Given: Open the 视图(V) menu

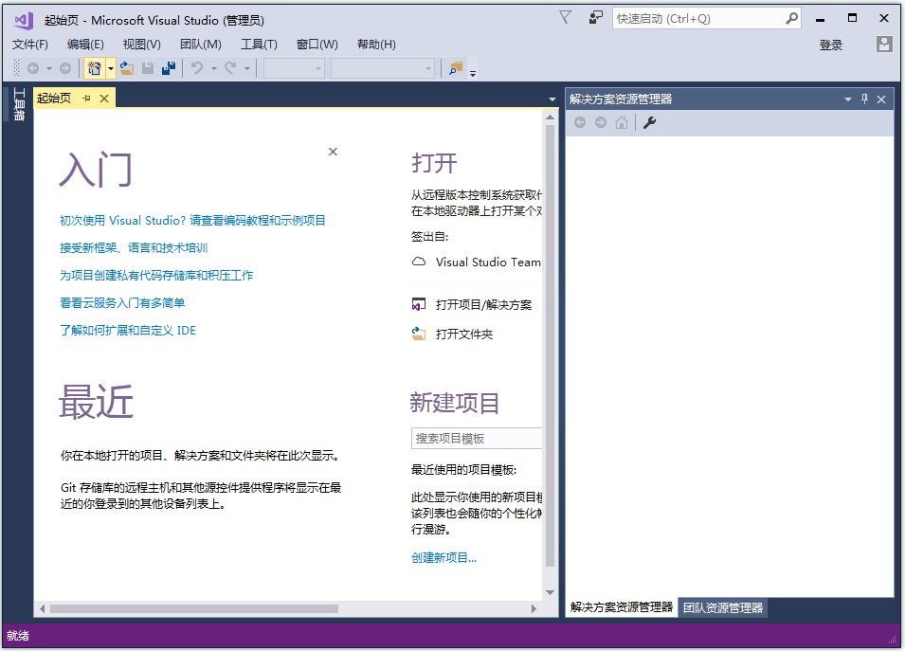Looking at the screenshot, I should [141, 45].
